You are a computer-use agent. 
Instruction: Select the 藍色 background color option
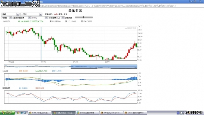coord(65,14)
